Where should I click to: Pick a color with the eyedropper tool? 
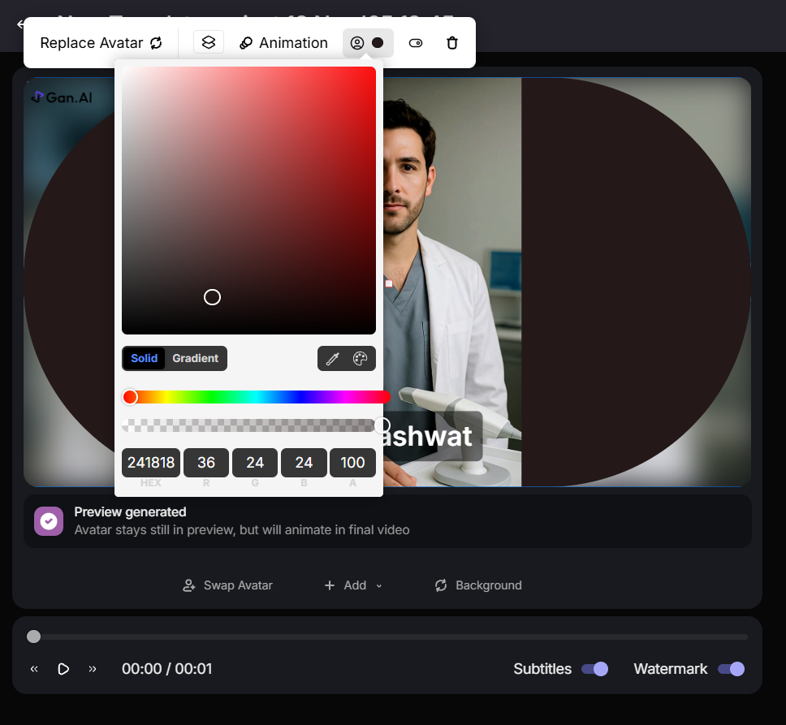332,359
